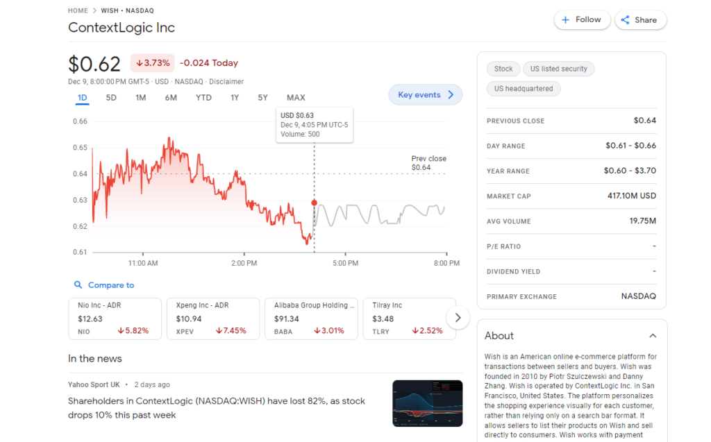711x442 pixels.
Task: Follow the ContextLogic stock
Action: [x=582, y=20]
